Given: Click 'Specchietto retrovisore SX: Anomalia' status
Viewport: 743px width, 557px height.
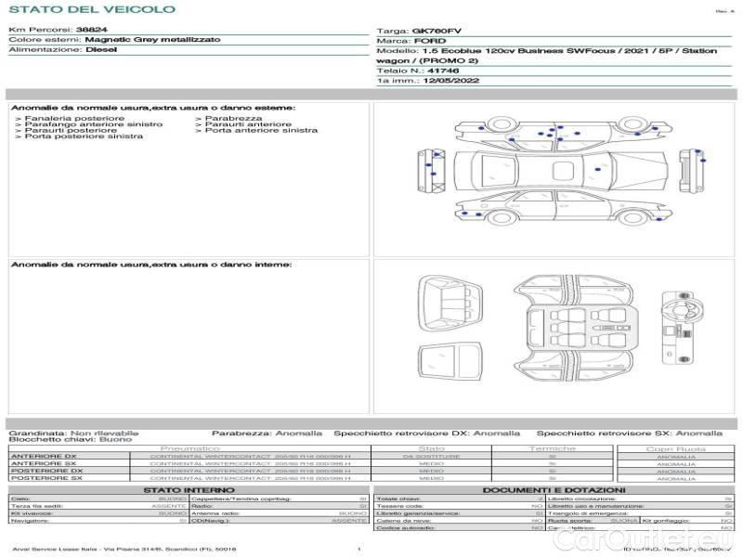Looking at the screenshot, I should click(x=630, y=433).
